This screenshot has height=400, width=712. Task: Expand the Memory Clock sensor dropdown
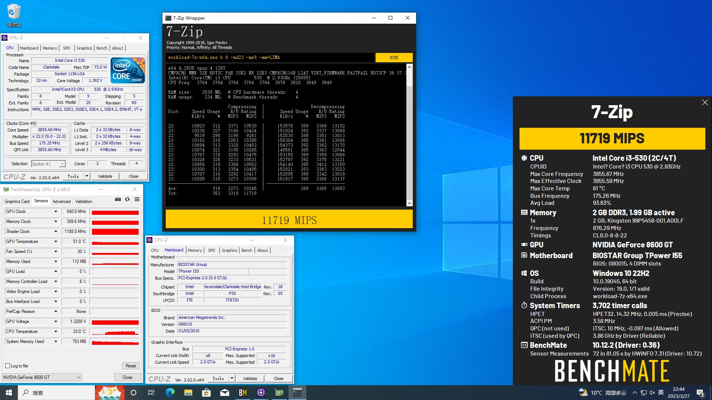pyautogui.click(x=56, y=221)
